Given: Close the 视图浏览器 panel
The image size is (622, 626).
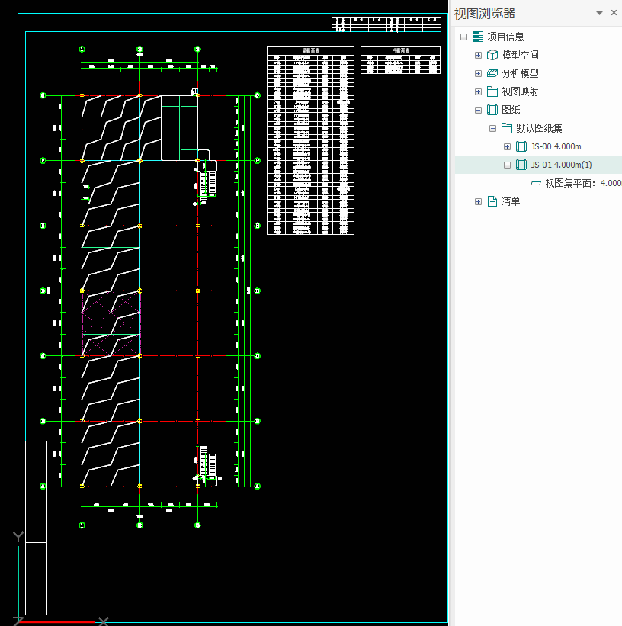Looking at the screenshot, I should [x=614, y=13].
